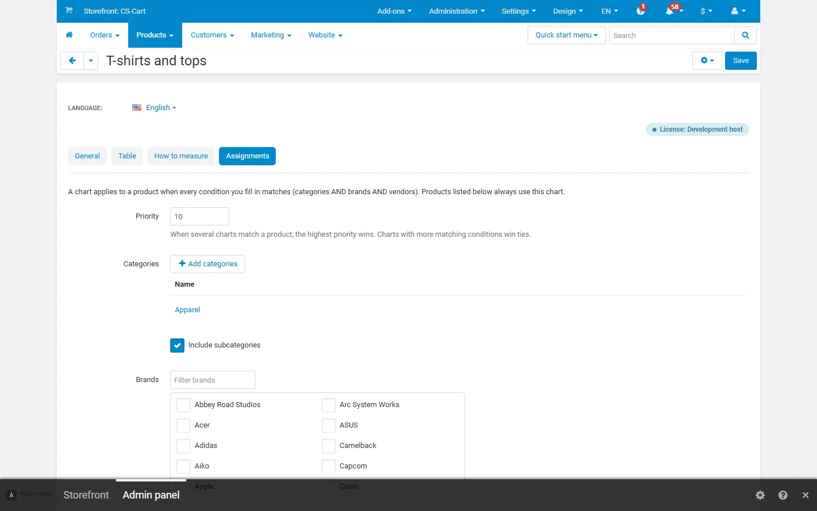The height and width of the screenshot is (511, 817).
Task: Open the bell notifications with 58 badge
Action: click(673, 11)
